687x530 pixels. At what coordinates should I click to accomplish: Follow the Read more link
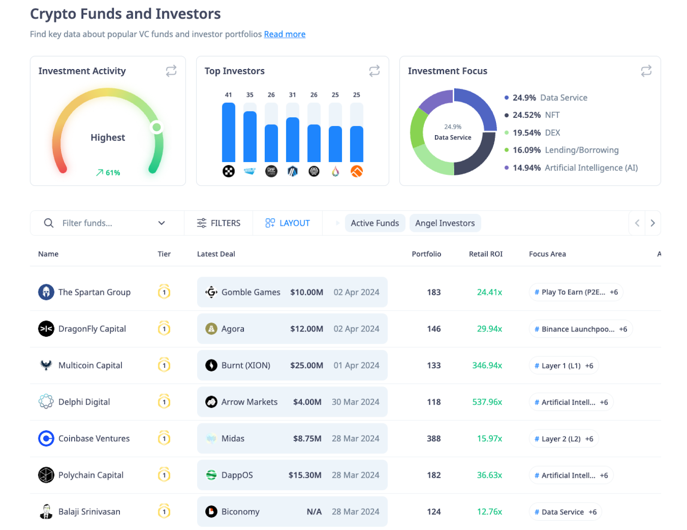coord(285,34)
